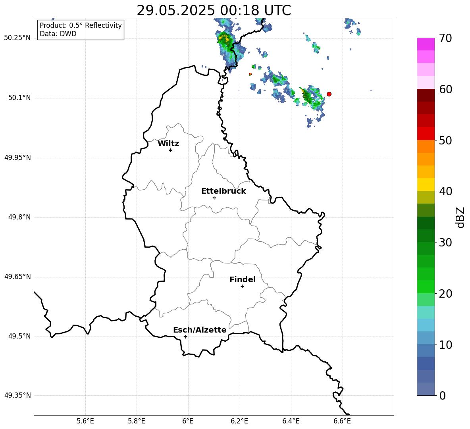
Task: Select the Findel city label
Action: point(243,279)
